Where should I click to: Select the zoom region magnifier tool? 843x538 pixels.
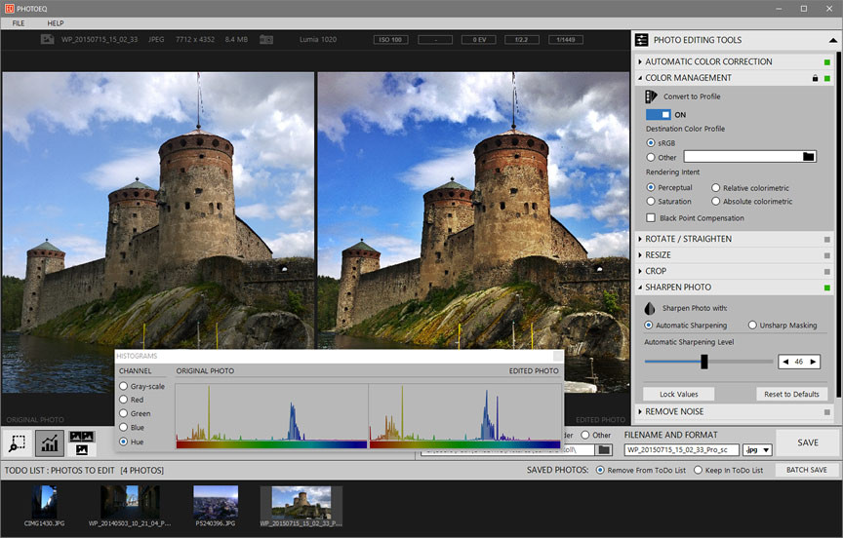[x=18, y=442]
